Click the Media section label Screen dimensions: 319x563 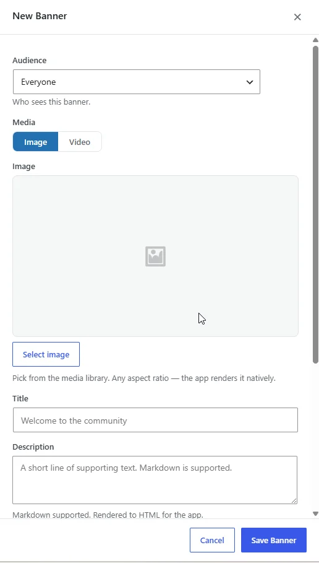tap(23, 123)
